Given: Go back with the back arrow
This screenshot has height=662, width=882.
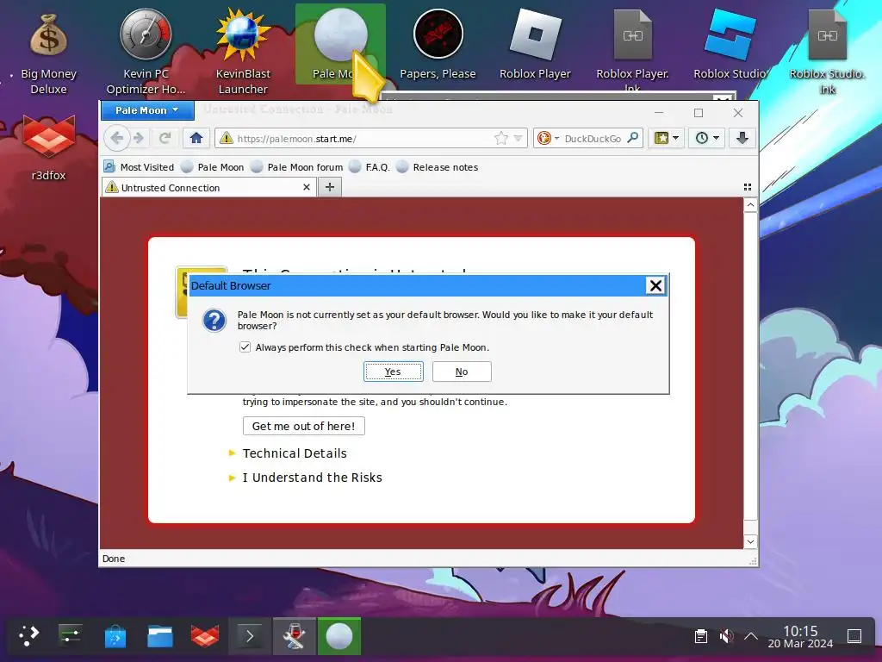Looking at the screenshot, I should click(x=116, y=138).
